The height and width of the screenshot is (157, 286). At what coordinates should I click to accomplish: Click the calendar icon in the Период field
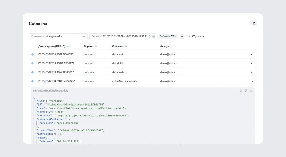point(153,37)
